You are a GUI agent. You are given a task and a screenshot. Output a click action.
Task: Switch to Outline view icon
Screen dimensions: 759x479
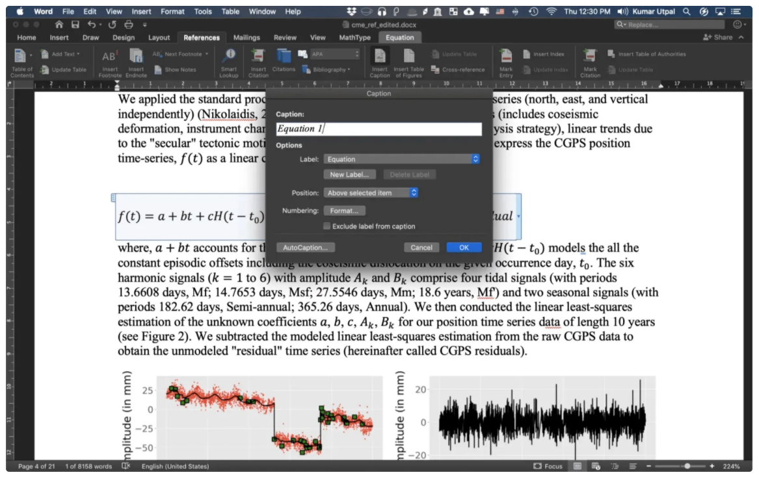coord(615,467)
